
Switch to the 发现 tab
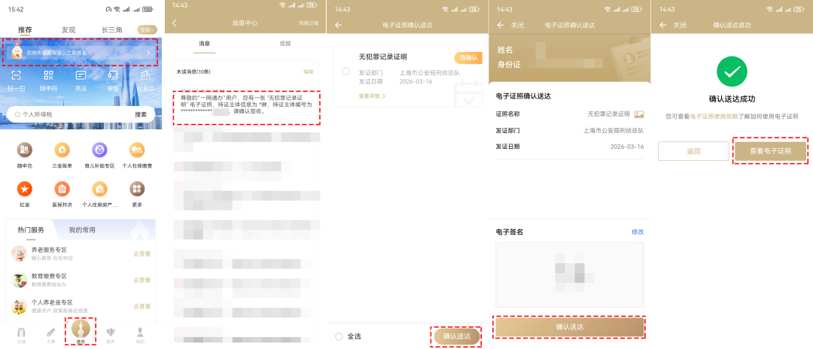[68, 29]
